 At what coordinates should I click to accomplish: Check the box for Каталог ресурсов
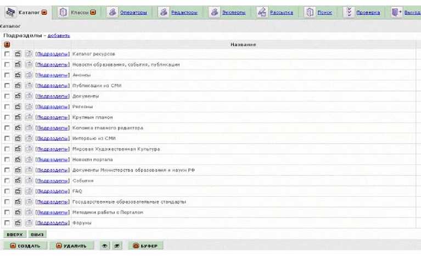pyautogui.click(x=7, y=54)
